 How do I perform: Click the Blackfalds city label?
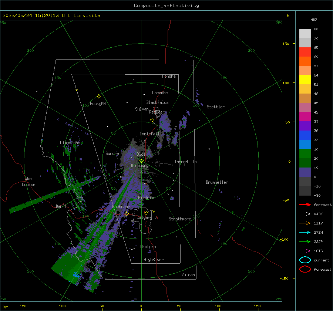(x=157, y=102)
